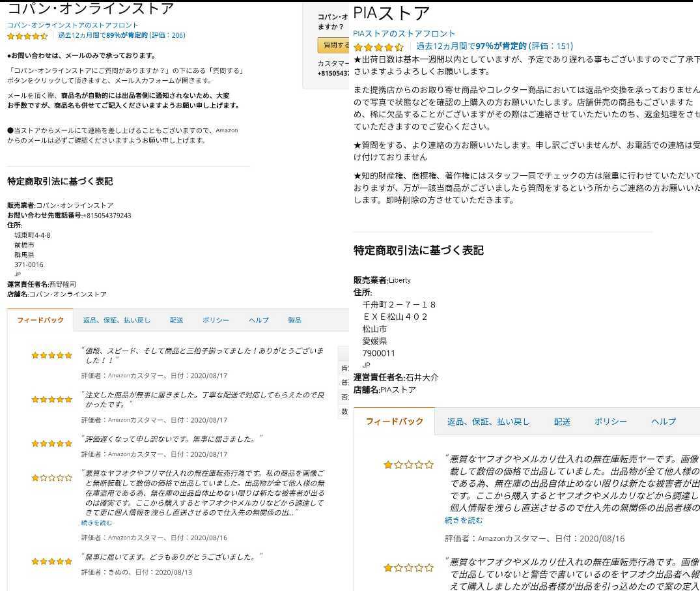Click 運営責任者名 石井大介 text
Viewport: 700px width, 591px height.
click(x=396, y=377)
